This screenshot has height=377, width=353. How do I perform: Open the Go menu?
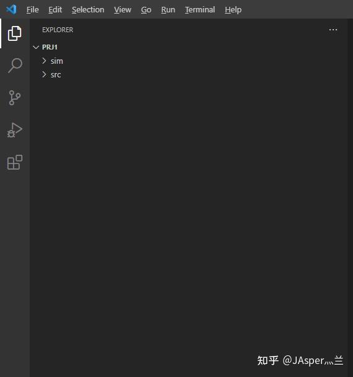click(x=146, y=10)
